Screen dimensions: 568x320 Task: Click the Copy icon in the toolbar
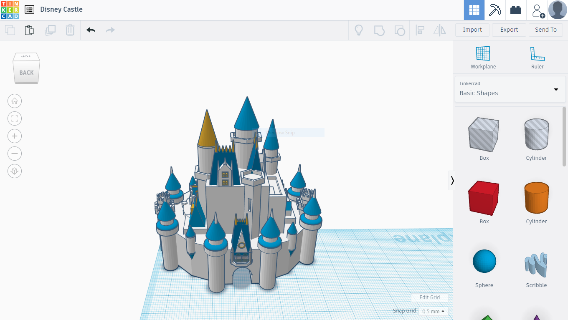tap(10, 30)
